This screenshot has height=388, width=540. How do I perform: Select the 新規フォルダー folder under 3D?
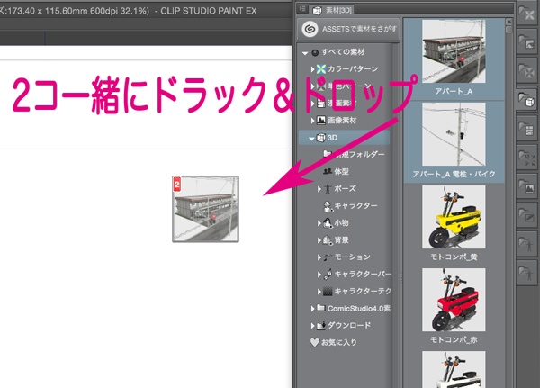(x=354, y=154)
